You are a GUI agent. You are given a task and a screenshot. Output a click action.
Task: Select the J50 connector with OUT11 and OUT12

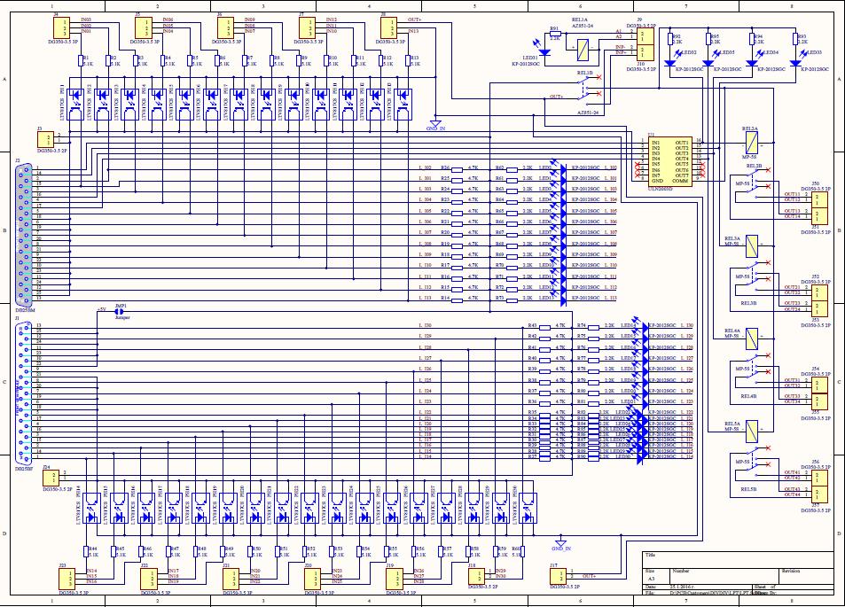[819, 199]
